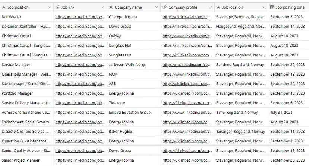Image resolution: width=309 pixels, height=166 pixels.
Task: Open the Butikkleder job link
Action: (80, 17)
